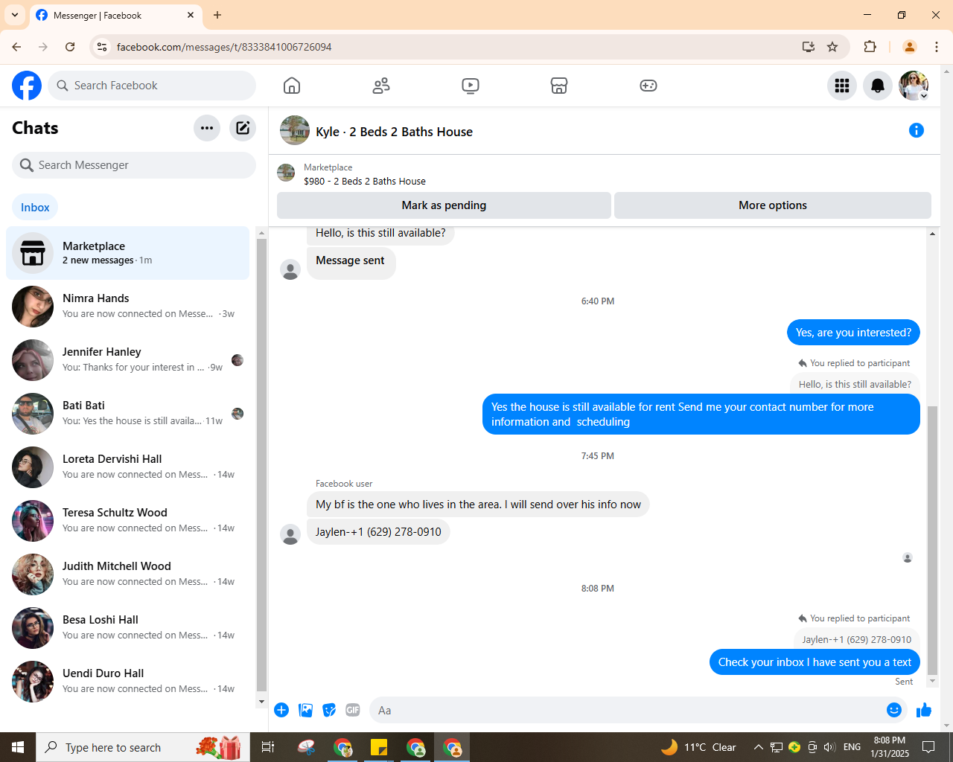
Task: Go back in browser history
Action: [16, 47]
